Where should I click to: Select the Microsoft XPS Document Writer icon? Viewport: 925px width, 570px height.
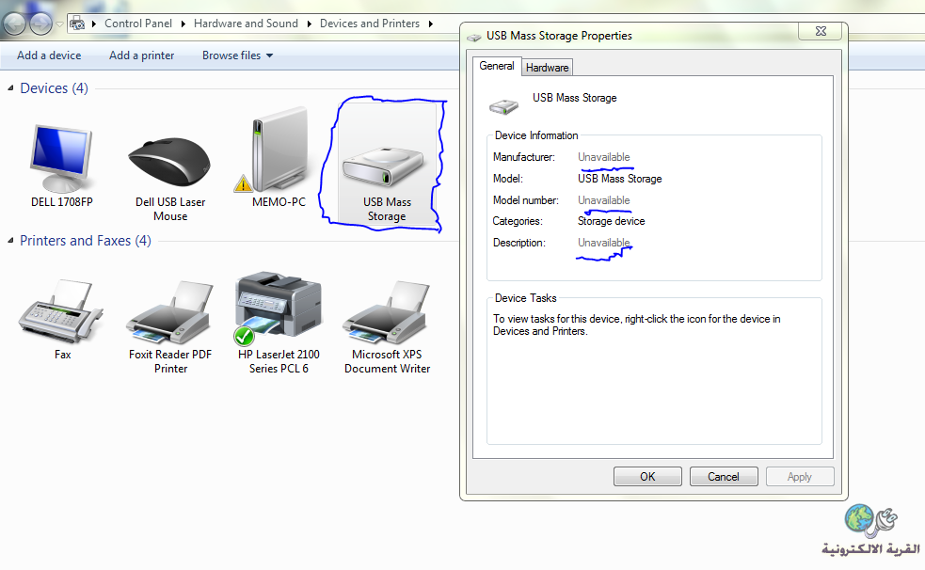pyautogui.click(x=387, y=312)
